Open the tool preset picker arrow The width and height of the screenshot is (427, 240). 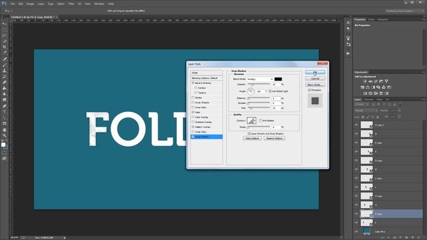tap(12, 11)
